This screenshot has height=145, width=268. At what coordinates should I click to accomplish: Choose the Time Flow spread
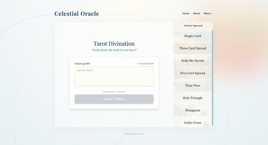coord(193,86)
